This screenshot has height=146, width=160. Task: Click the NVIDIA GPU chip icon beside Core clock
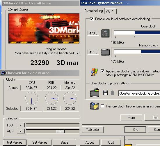click(105, 33)
